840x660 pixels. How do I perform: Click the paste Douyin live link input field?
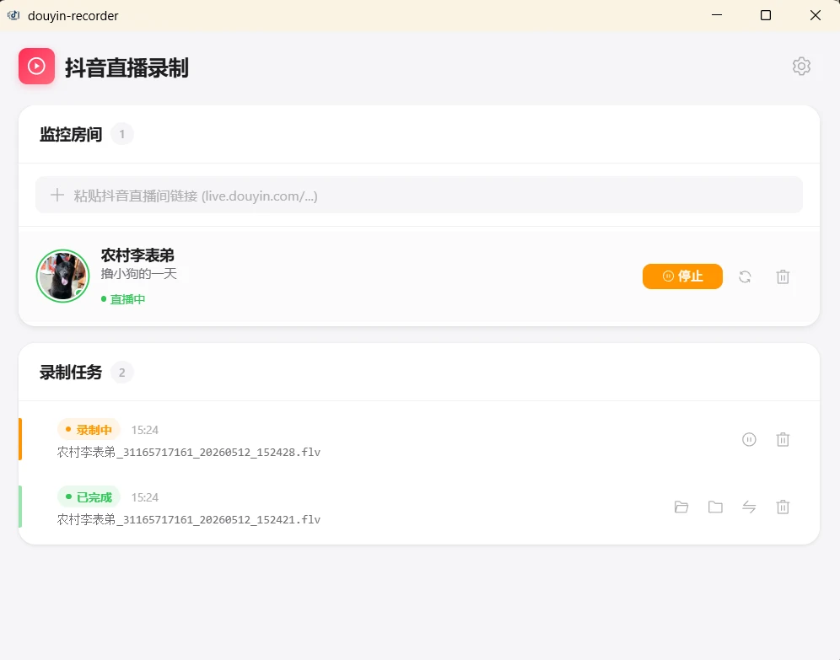click(419, 195)
